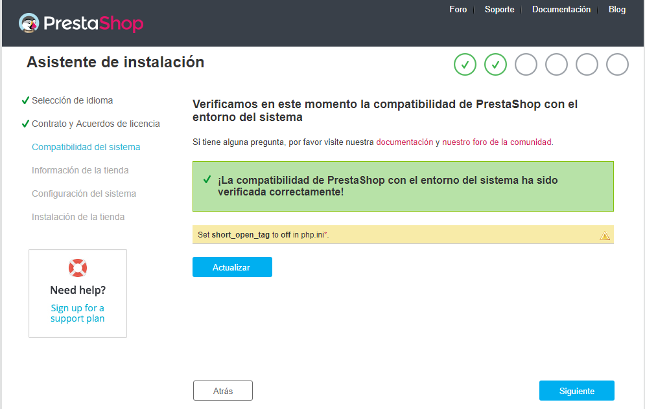Open Sign up for a support plan link
The image size is (645, 409).
78,313
